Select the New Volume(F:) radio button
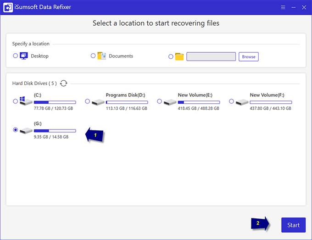312x240 pixels. (231, 101)
